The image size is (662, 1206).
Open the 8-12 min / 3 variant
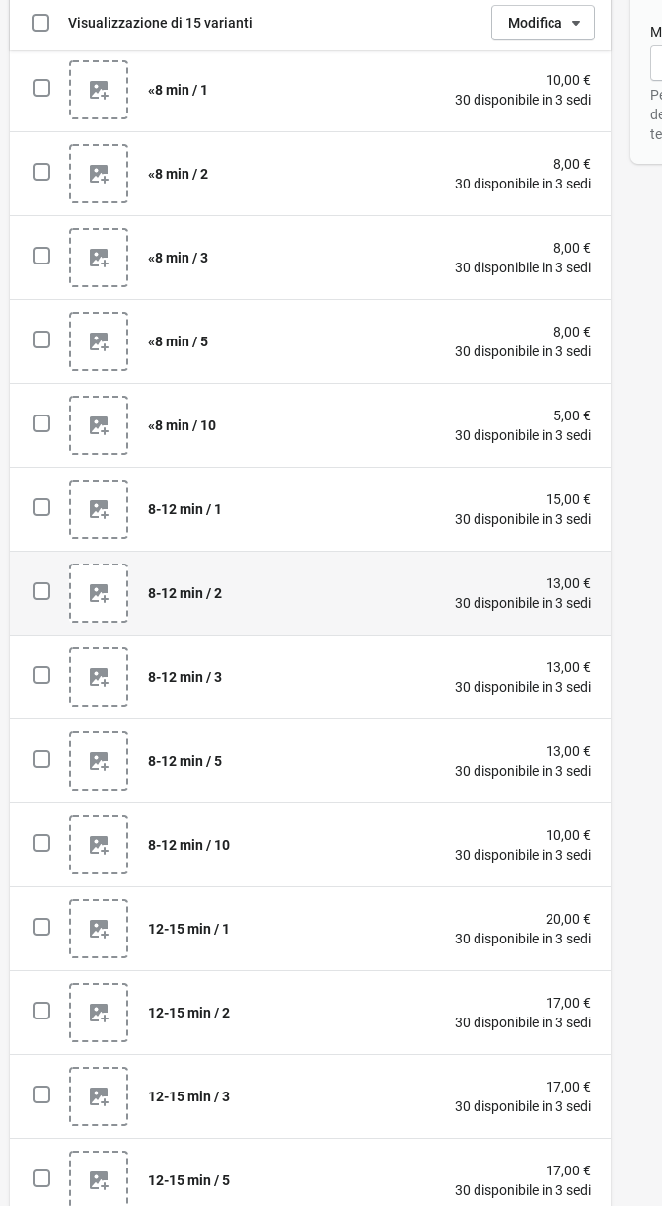pyautogui.click(x=184, y=677)
